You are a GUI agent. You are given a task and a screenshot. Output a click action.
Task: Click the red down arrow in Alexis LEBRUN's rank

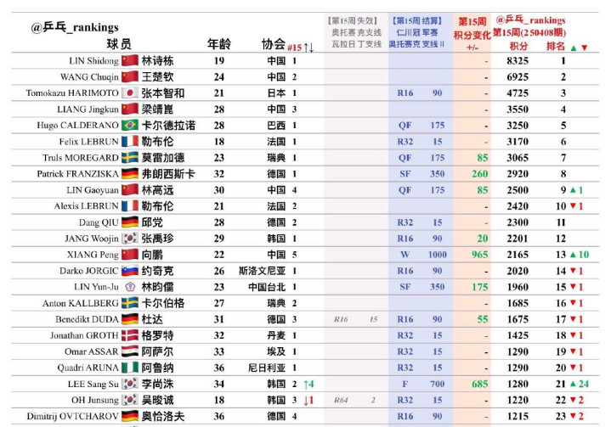(x=573, y=206)
